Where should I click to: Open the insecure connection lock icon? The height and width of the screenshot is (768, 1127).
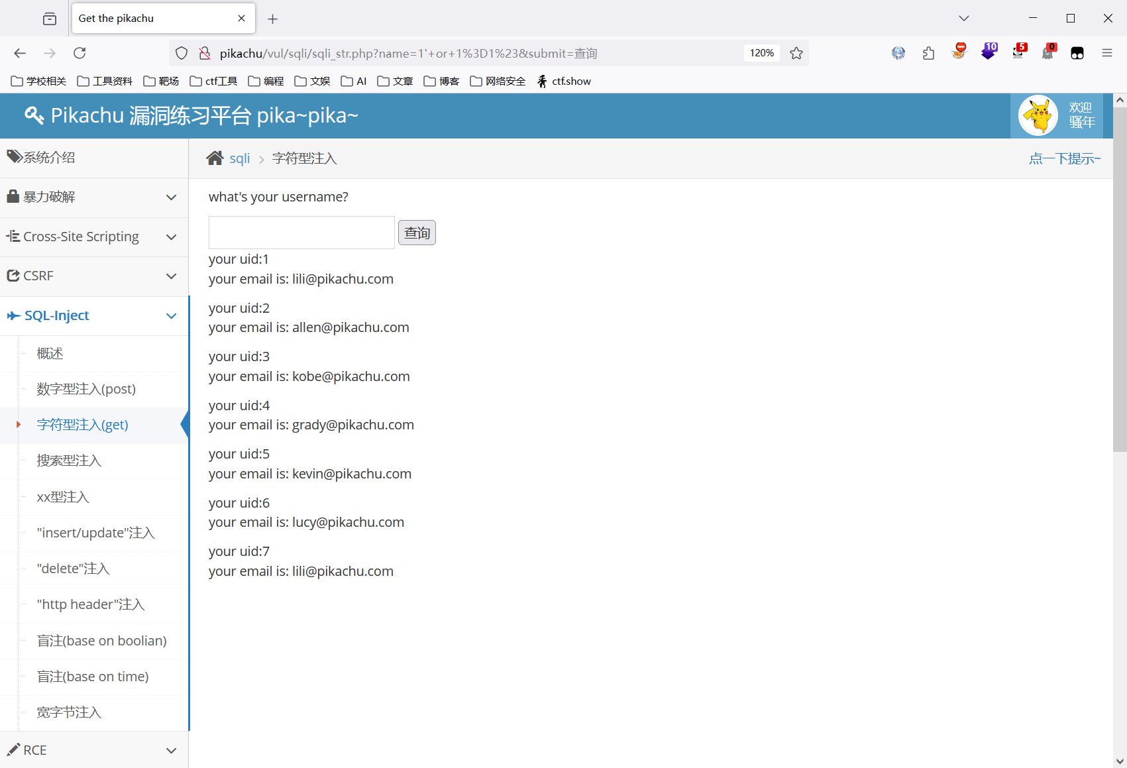[x=205, y=53]
